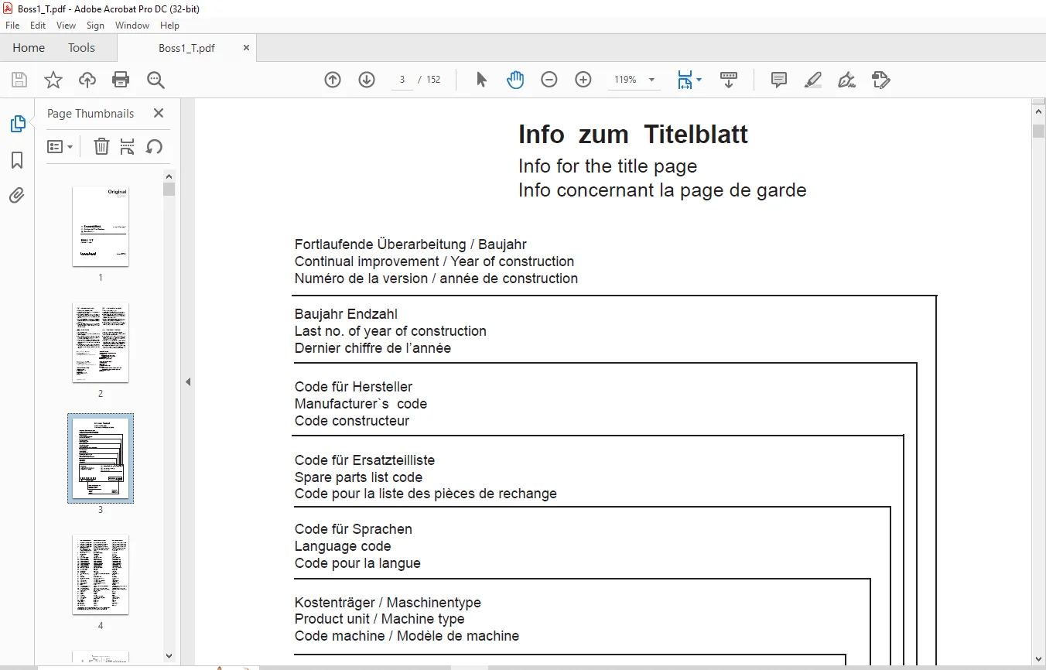Open the View menu

(66, 26)
